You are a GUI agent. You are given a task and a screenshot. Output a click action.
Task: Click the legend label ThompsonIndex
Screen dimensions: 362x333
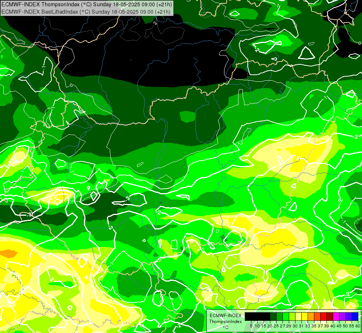pyautogui.click(x=226, y=322)
